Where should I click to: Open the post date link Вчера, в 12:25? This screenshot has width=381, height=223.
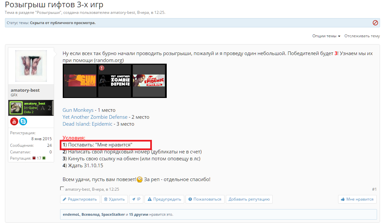(105, 189)
